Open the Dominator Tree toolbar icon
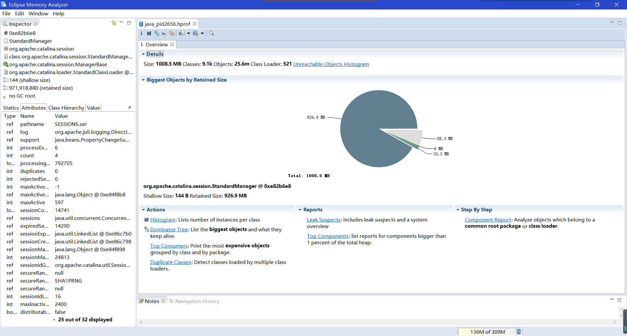This screenshot has width=627, height=336. 157,33
